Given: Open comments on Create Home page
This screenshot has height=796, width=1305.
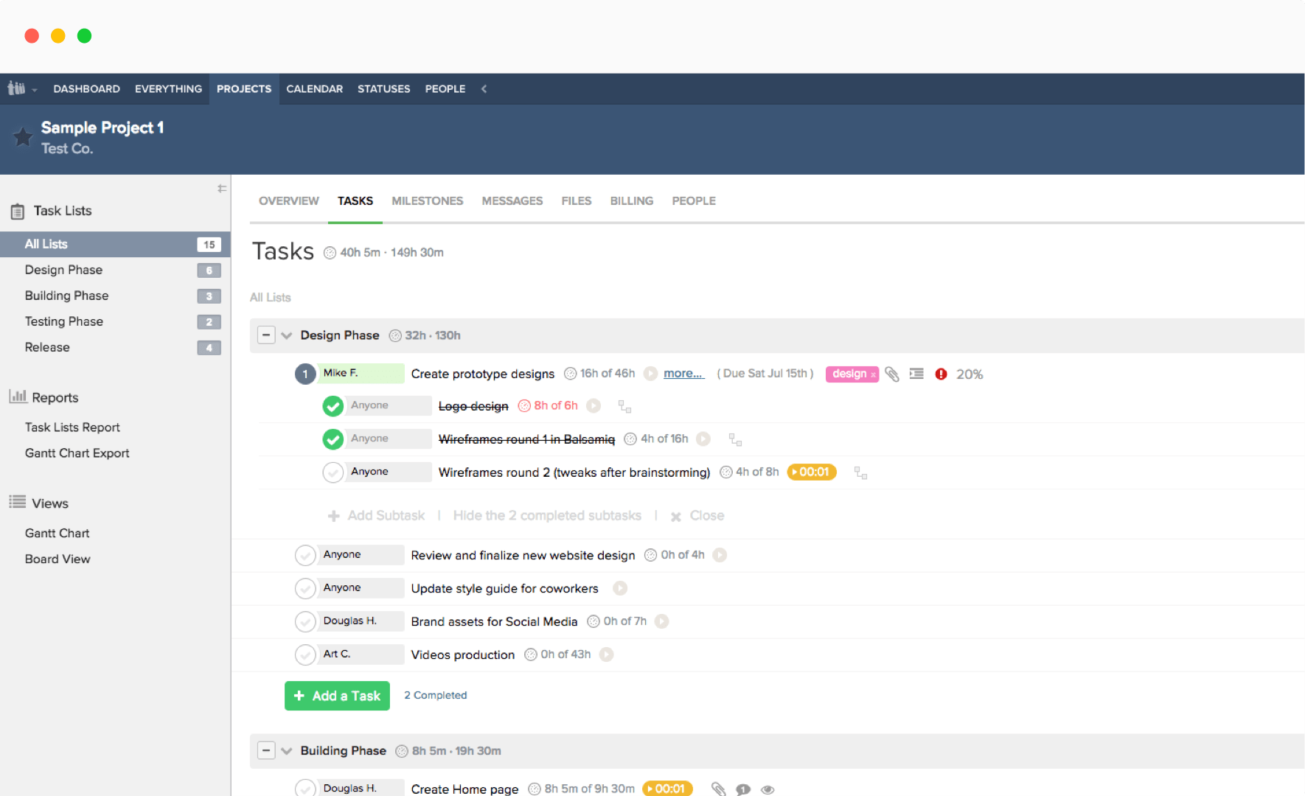Looking at the screenshot, I should point(743,789).
